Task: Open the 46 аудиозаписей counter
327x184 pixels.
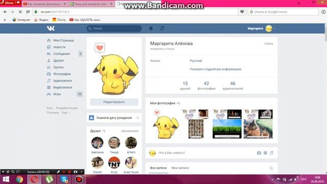Action: click(x=233, y=85)
